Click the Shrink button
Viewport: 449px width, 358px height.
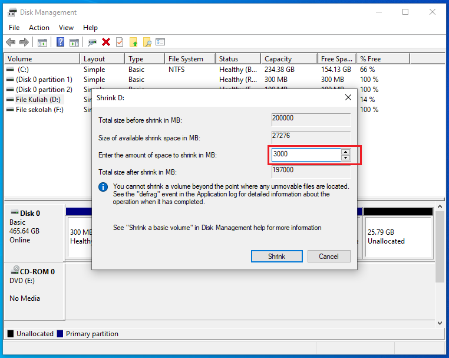(x=276, y=257)
